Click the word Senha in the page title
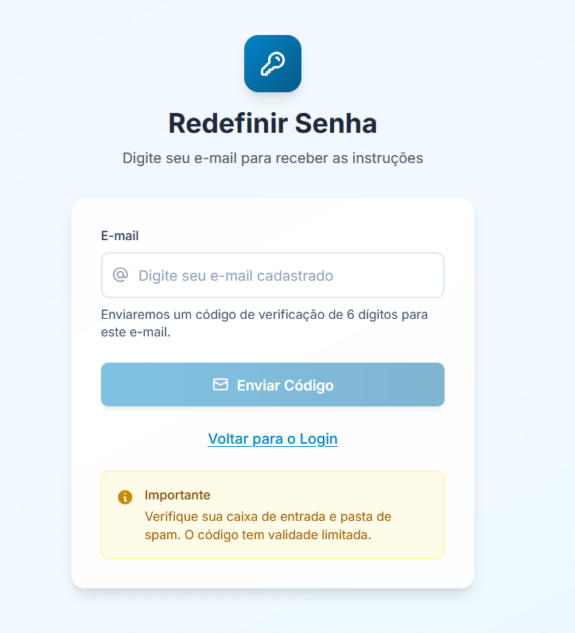The height and width of the screenshot is (633, 575). click(x=336, y=123)
